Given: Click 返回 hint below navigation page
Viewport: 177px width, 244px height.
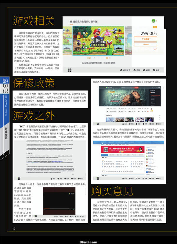Looking at the screenshot, I should 151,178.
